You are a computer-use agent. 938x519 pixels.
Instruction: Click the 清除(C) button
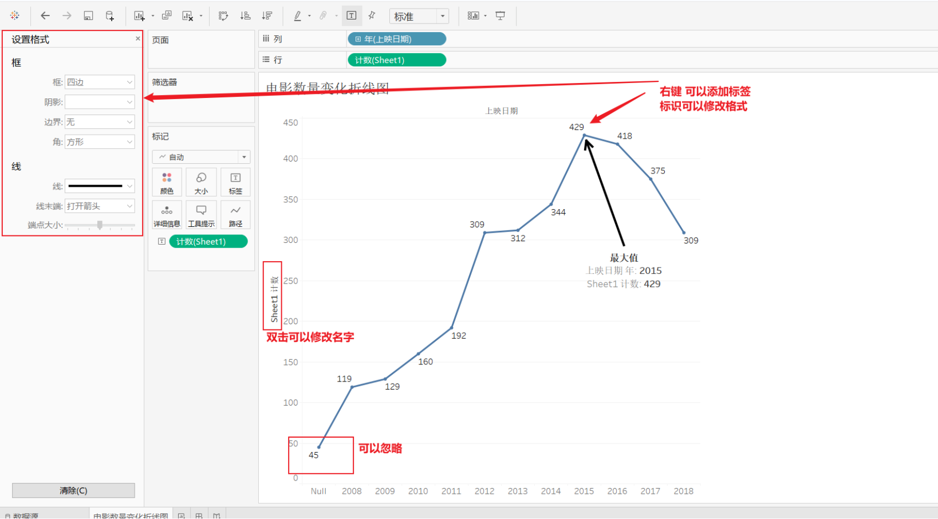73,490
